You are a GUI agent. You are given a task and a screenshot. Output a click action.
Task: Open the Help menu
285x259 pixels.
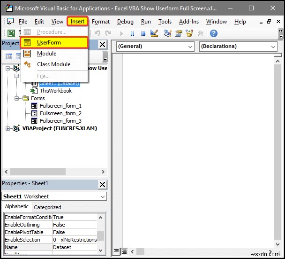[240, 22]
